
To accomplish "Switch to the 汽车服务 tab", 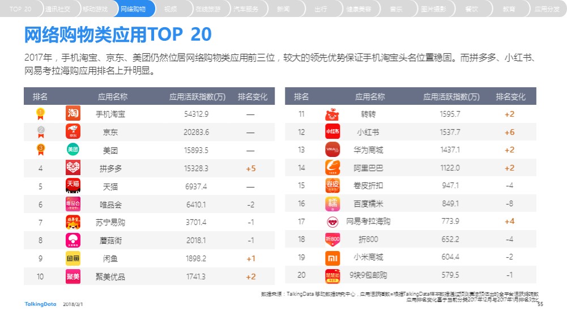I will coord(246,9).
